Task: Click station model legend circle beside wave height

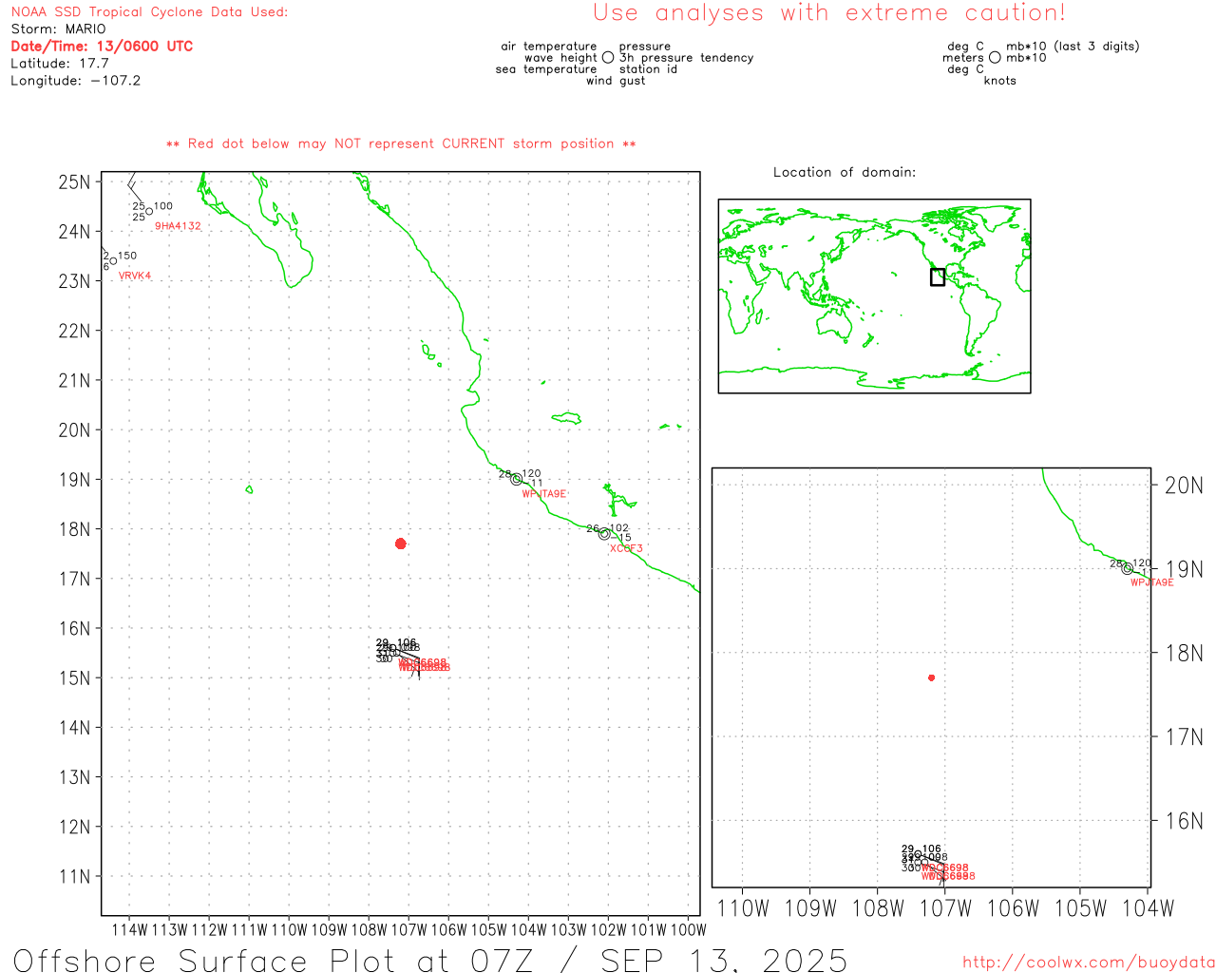Action: [608, 58]
